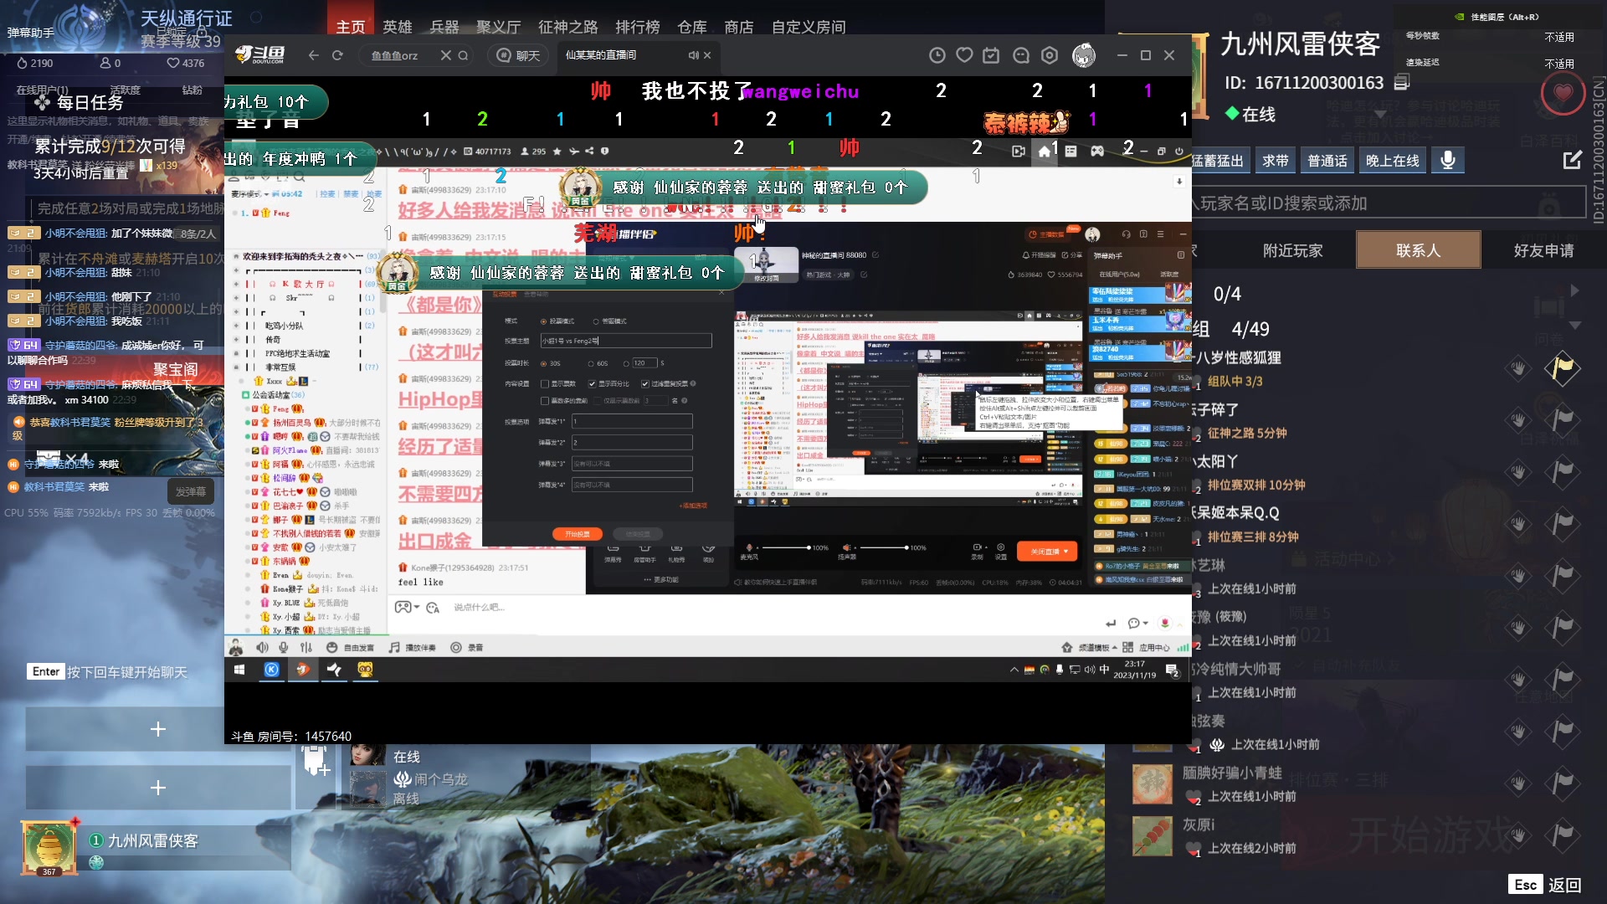Open the Douyu calendar check-in icon
Viewport: 1607px width, 904px height.
991,55
